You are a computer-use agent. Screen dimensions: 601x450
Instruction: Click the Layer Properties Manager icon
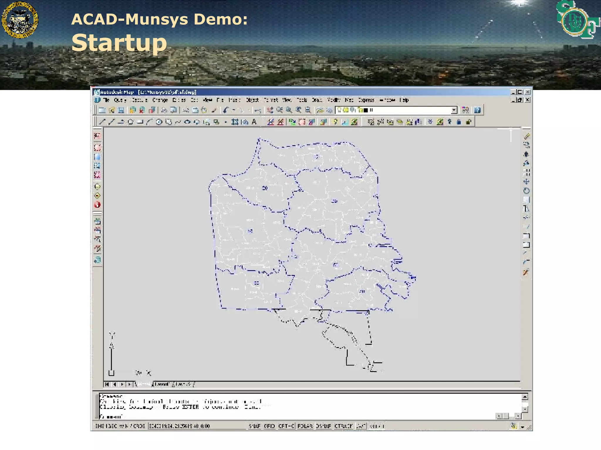[x=320, y=110]
